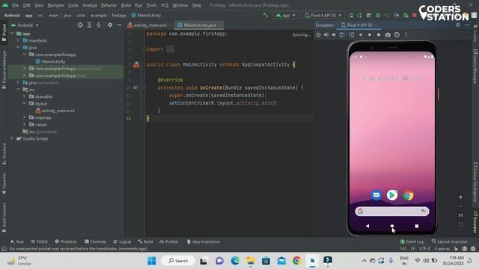Take emulator screenshot with camera icon
Image resolution: width=479 pixels, height=269 pixels.
pyautogui.click(x=388, y=35)
